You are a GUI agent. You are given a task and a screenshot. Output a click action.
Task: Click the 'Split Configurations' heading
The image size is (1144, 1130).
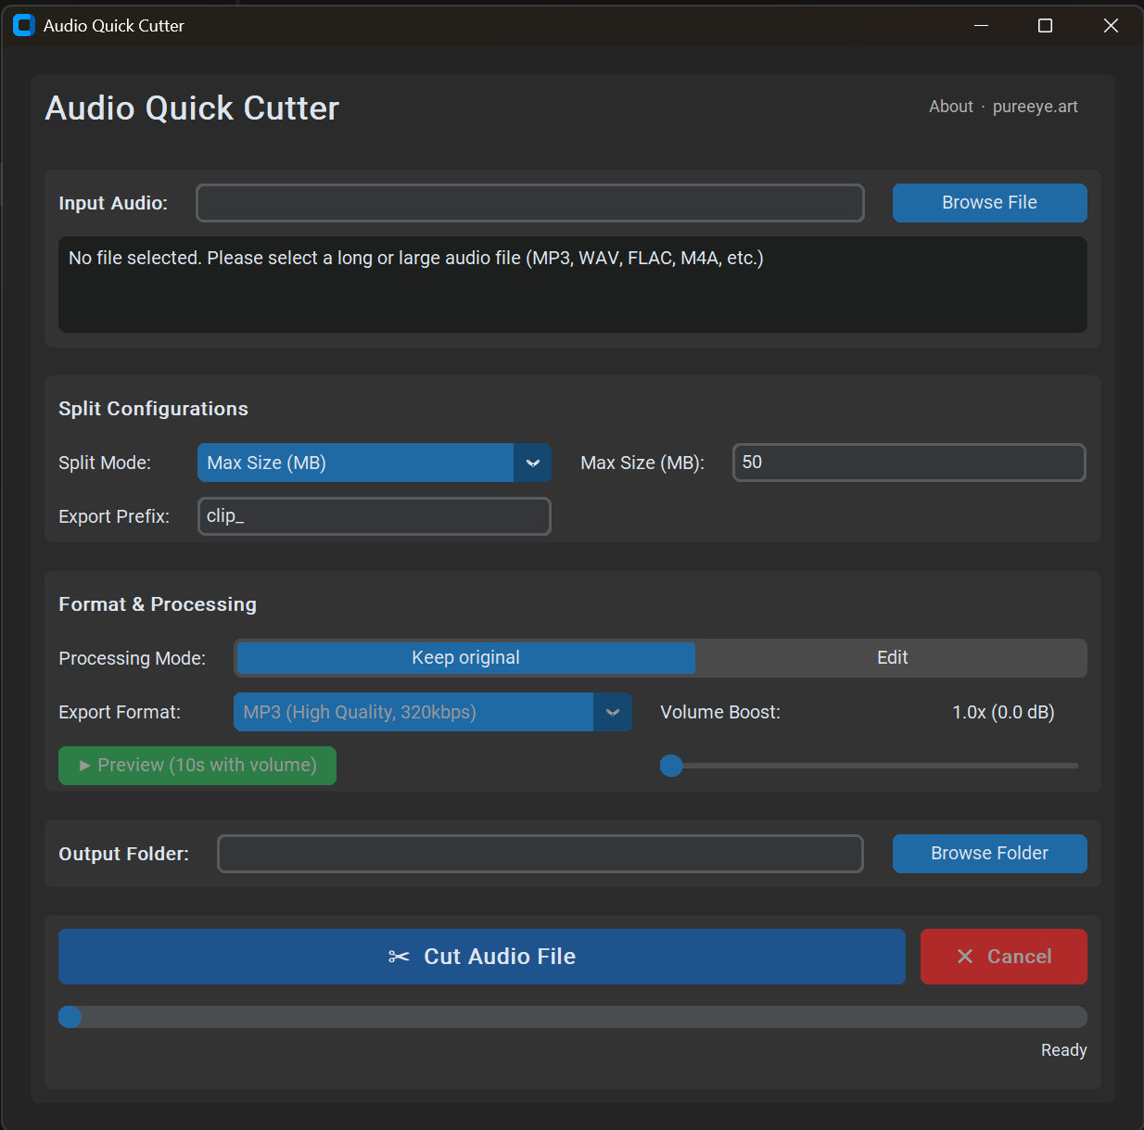tap(153, 409)
